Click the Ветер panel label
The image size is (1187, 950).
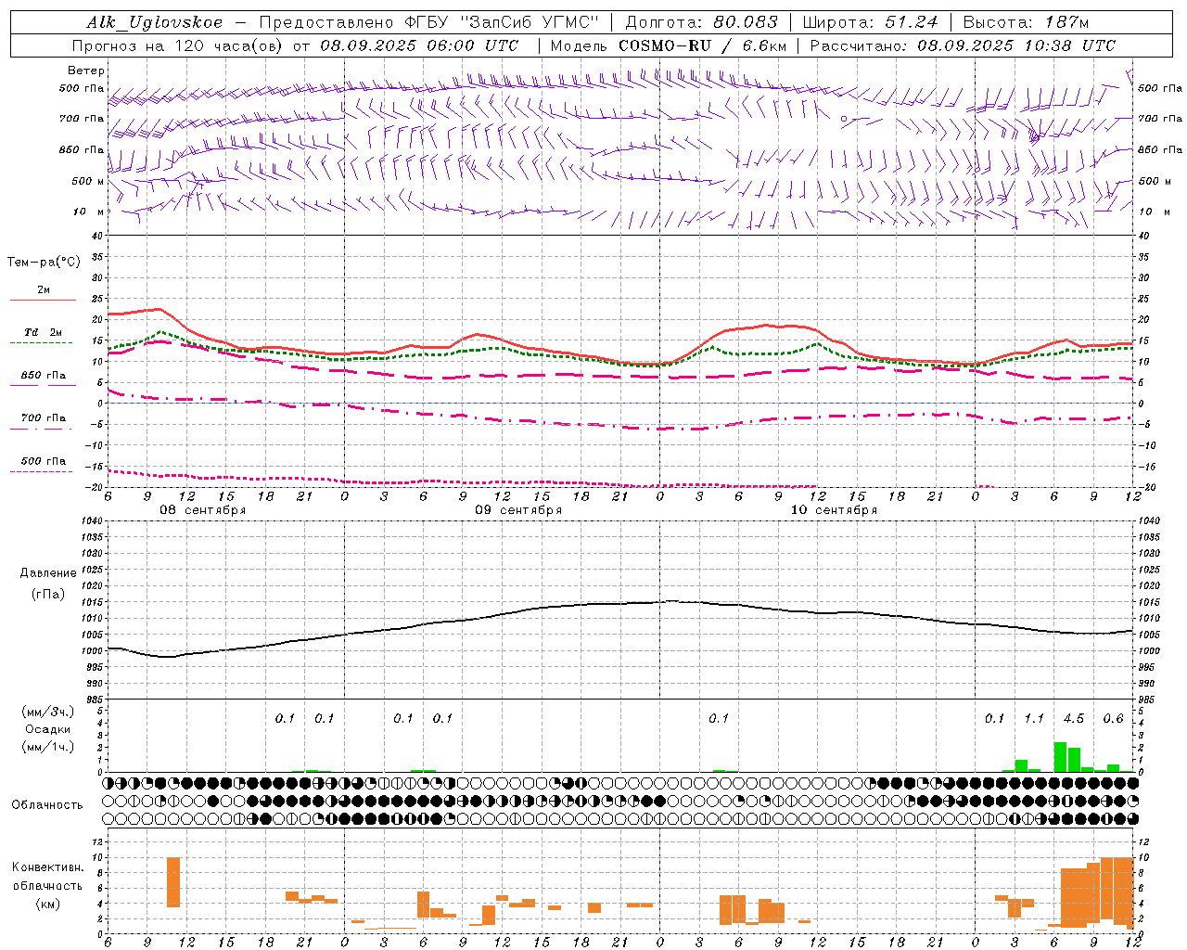point(86,71)
